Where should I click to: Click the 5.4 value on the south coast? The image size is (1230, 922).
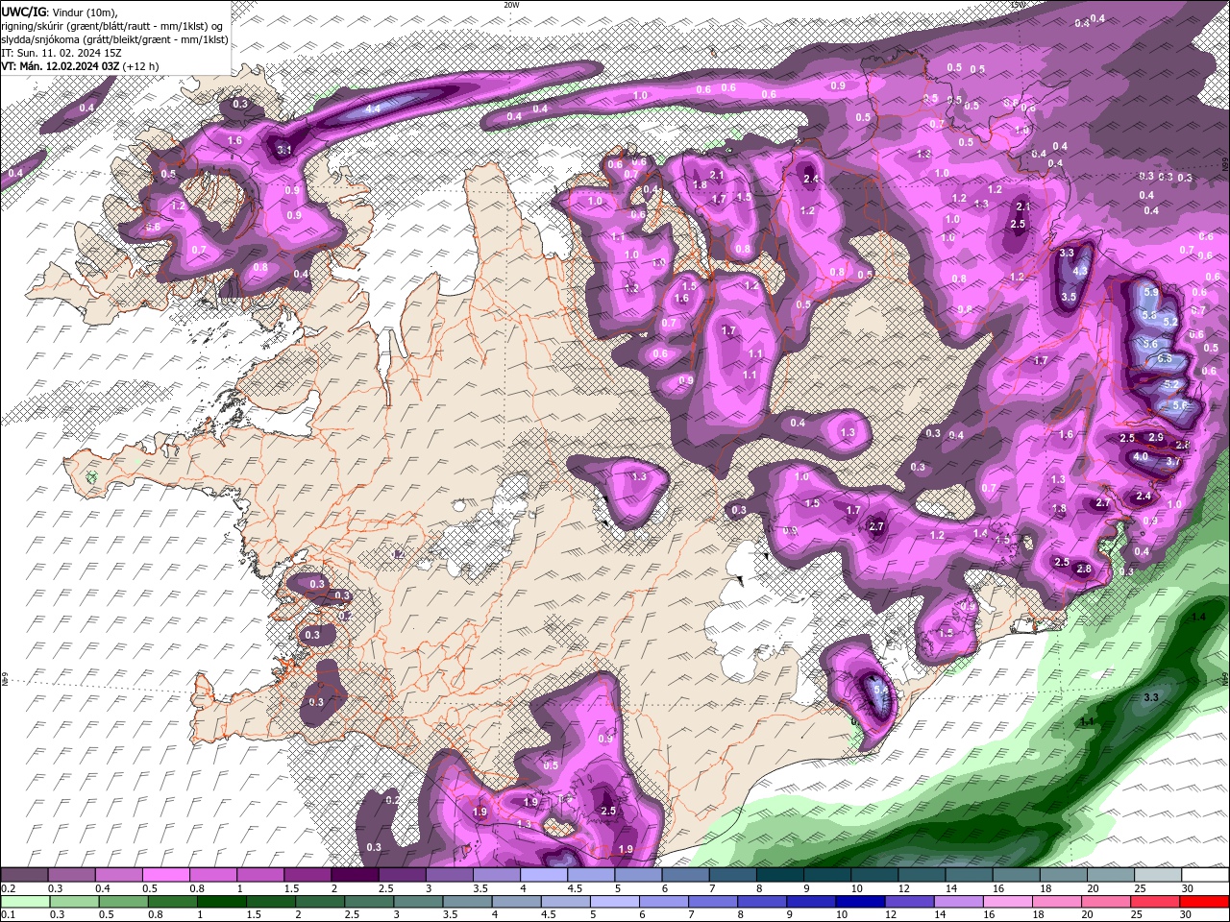880,690
